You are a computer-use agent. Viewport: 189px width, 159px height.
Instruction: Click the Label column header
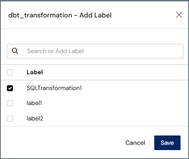pyautogui.click(x=35, y=72)
